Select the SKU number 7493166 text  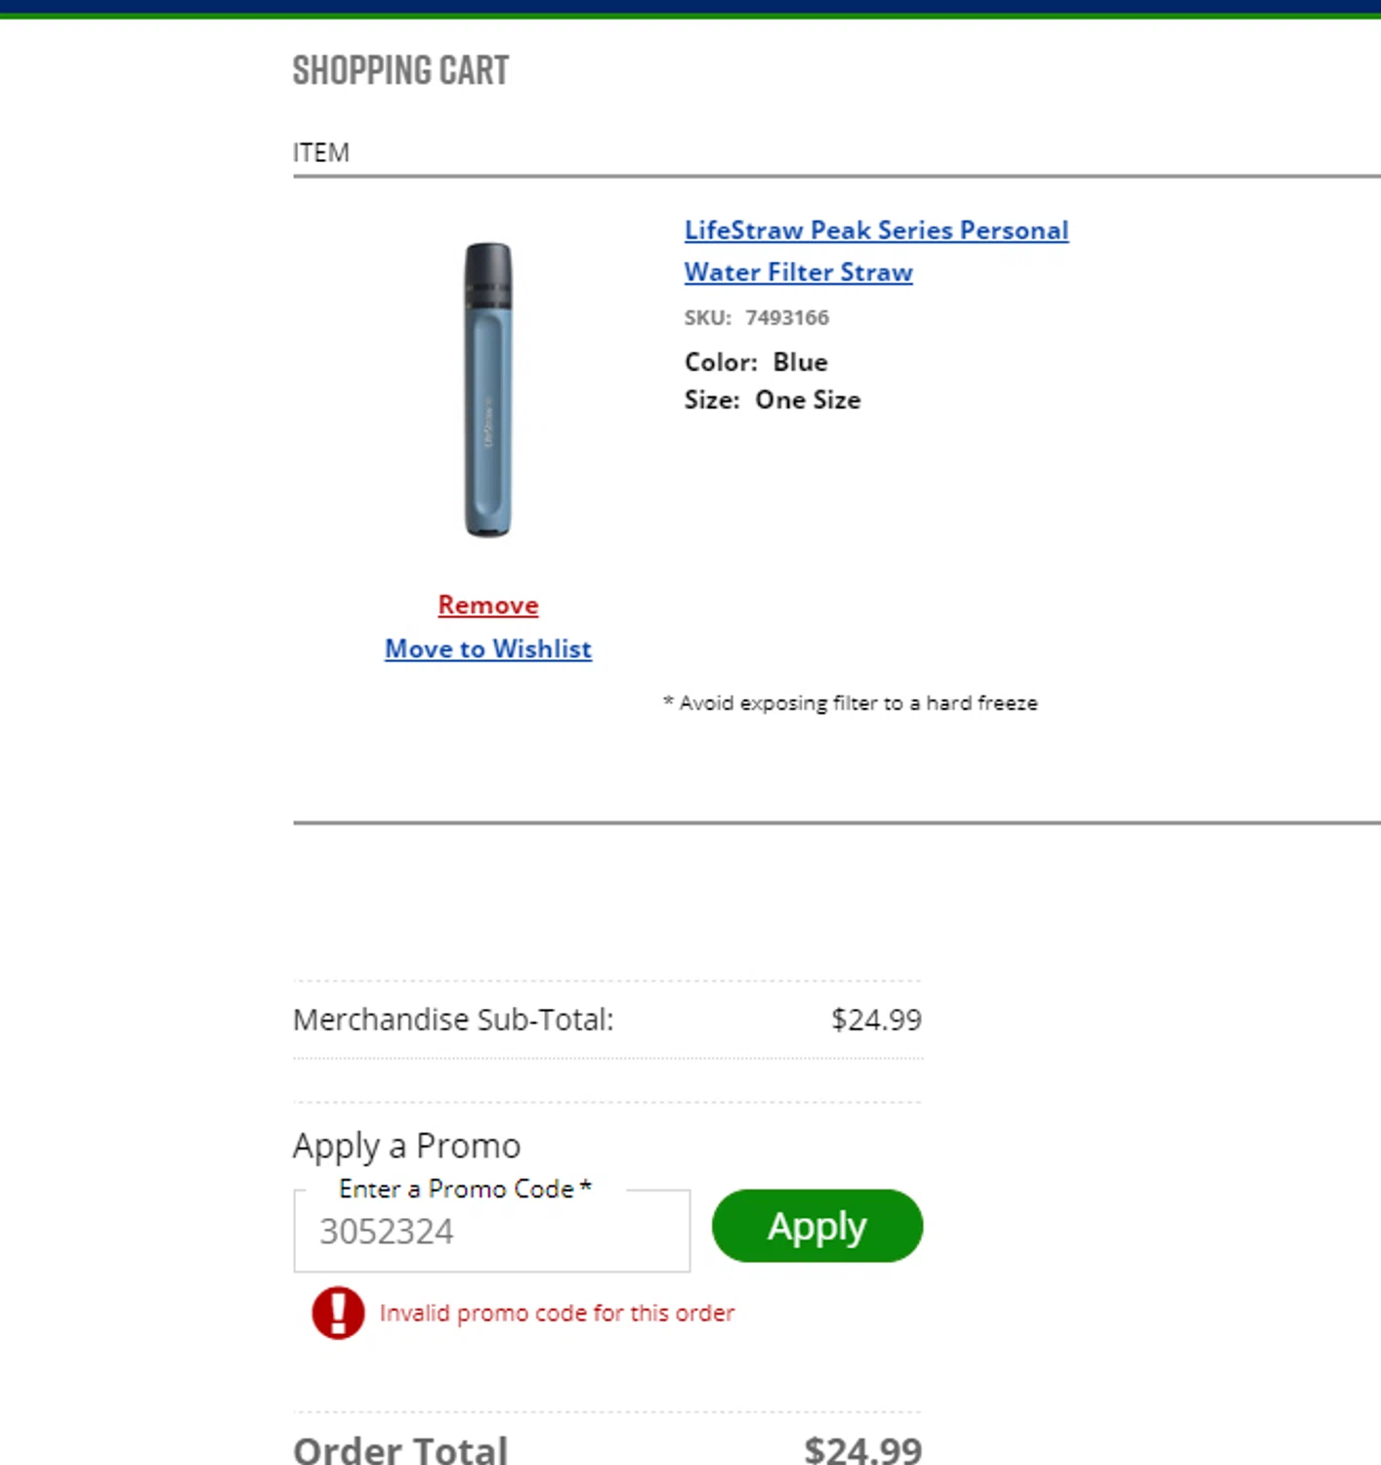(786, 318)
